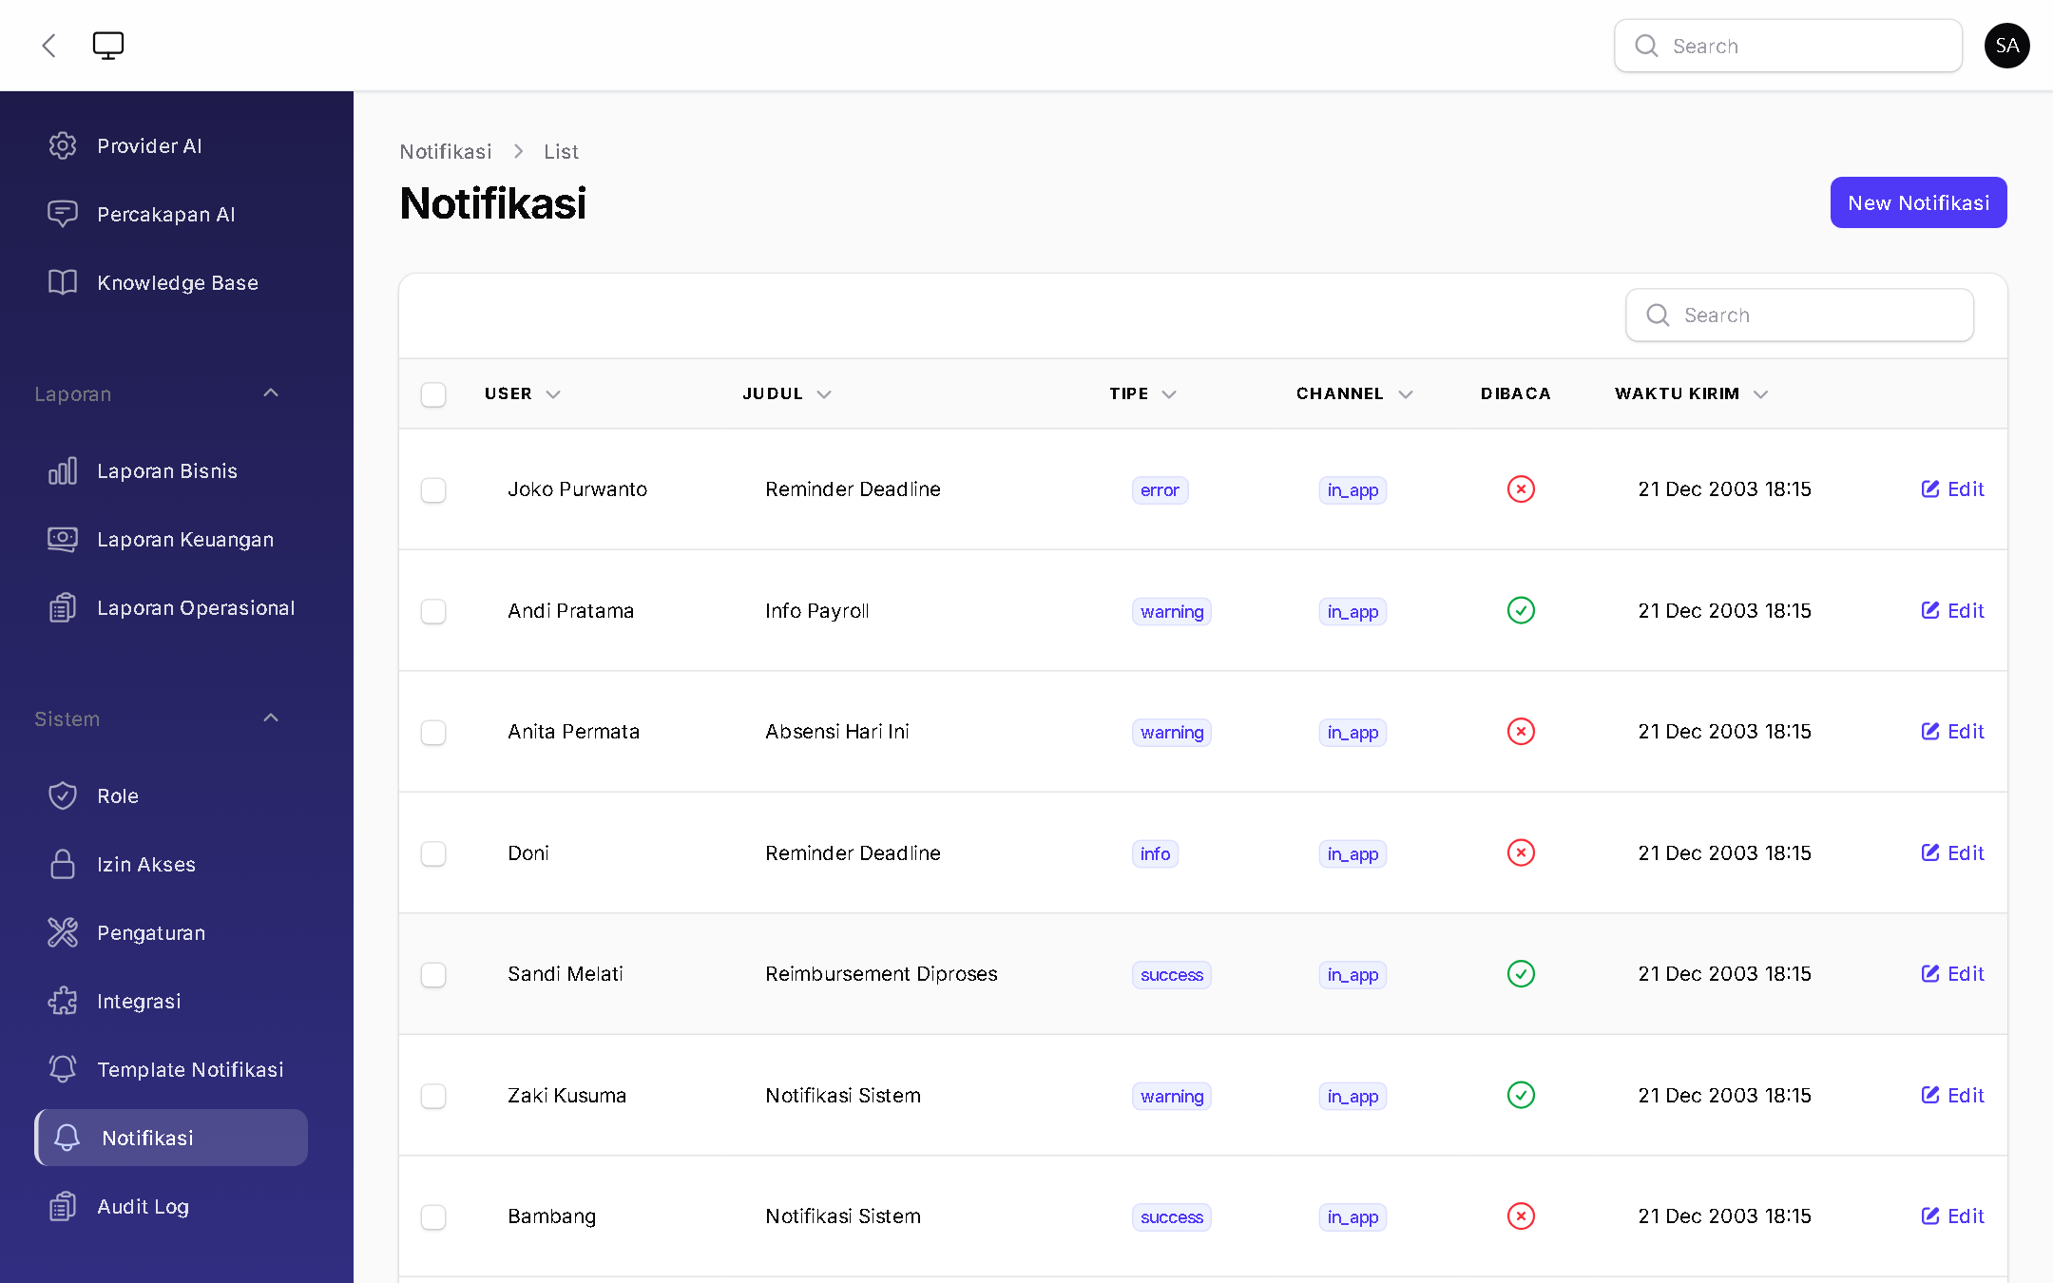
Task: Click the 'Absensi Hari Ini' title cell
Action: (x=837, y=732)
